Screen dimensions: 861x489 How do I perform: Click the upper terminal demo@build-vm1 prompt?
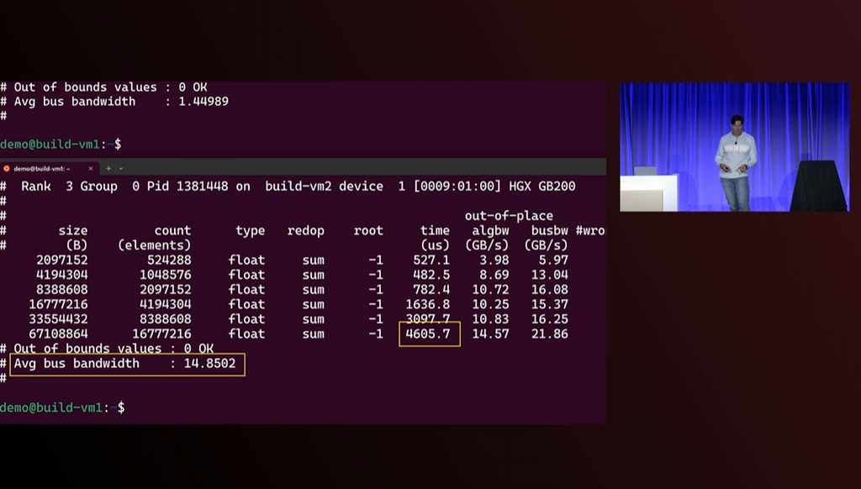[x=61, y=145]
